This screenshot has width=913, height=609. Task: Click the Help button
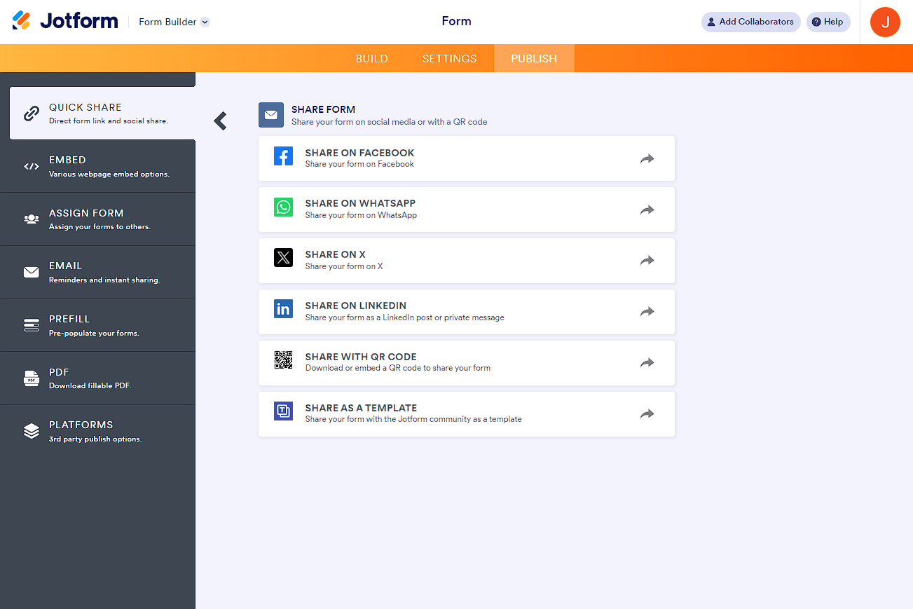828,22
